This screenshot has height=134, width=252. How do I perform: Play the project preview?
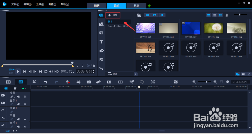click(x=18, y=72)
